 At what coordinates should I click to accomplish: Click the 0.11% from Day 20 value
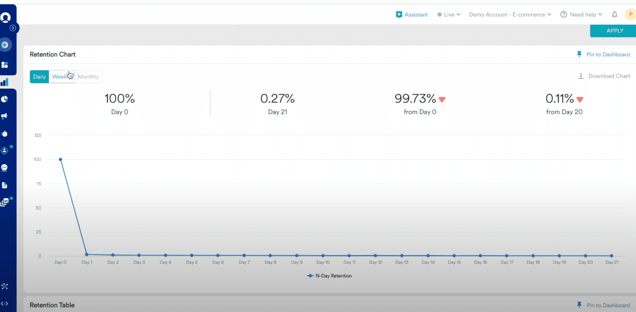tap(560, 99)
